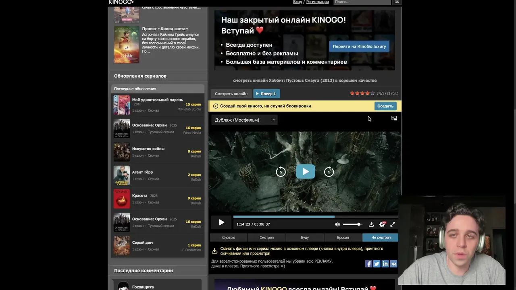Rate the film with the fifth star
The height and width of the screenshot is (290, 516).
click(372, 93)
